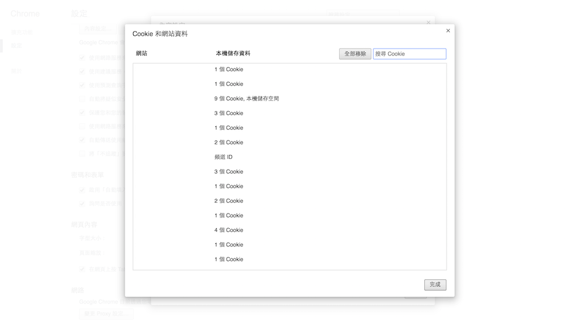Click the 全部移除 button

[x=355, y=54]
